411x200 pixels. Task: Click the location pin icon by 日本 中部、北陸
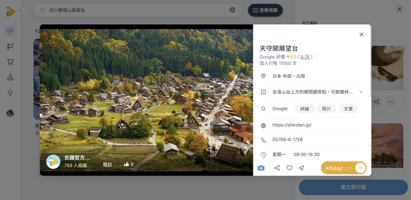click(263, 76)
